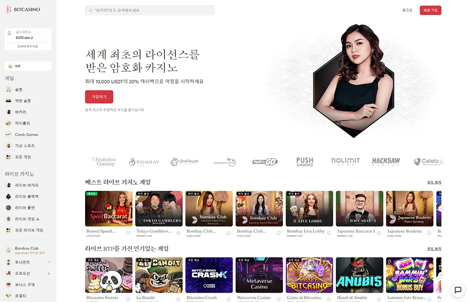Open the 라이브 블랙잭 spade icon
The height and width of the screenshot is (302, 470).
(x=8, y=196)
